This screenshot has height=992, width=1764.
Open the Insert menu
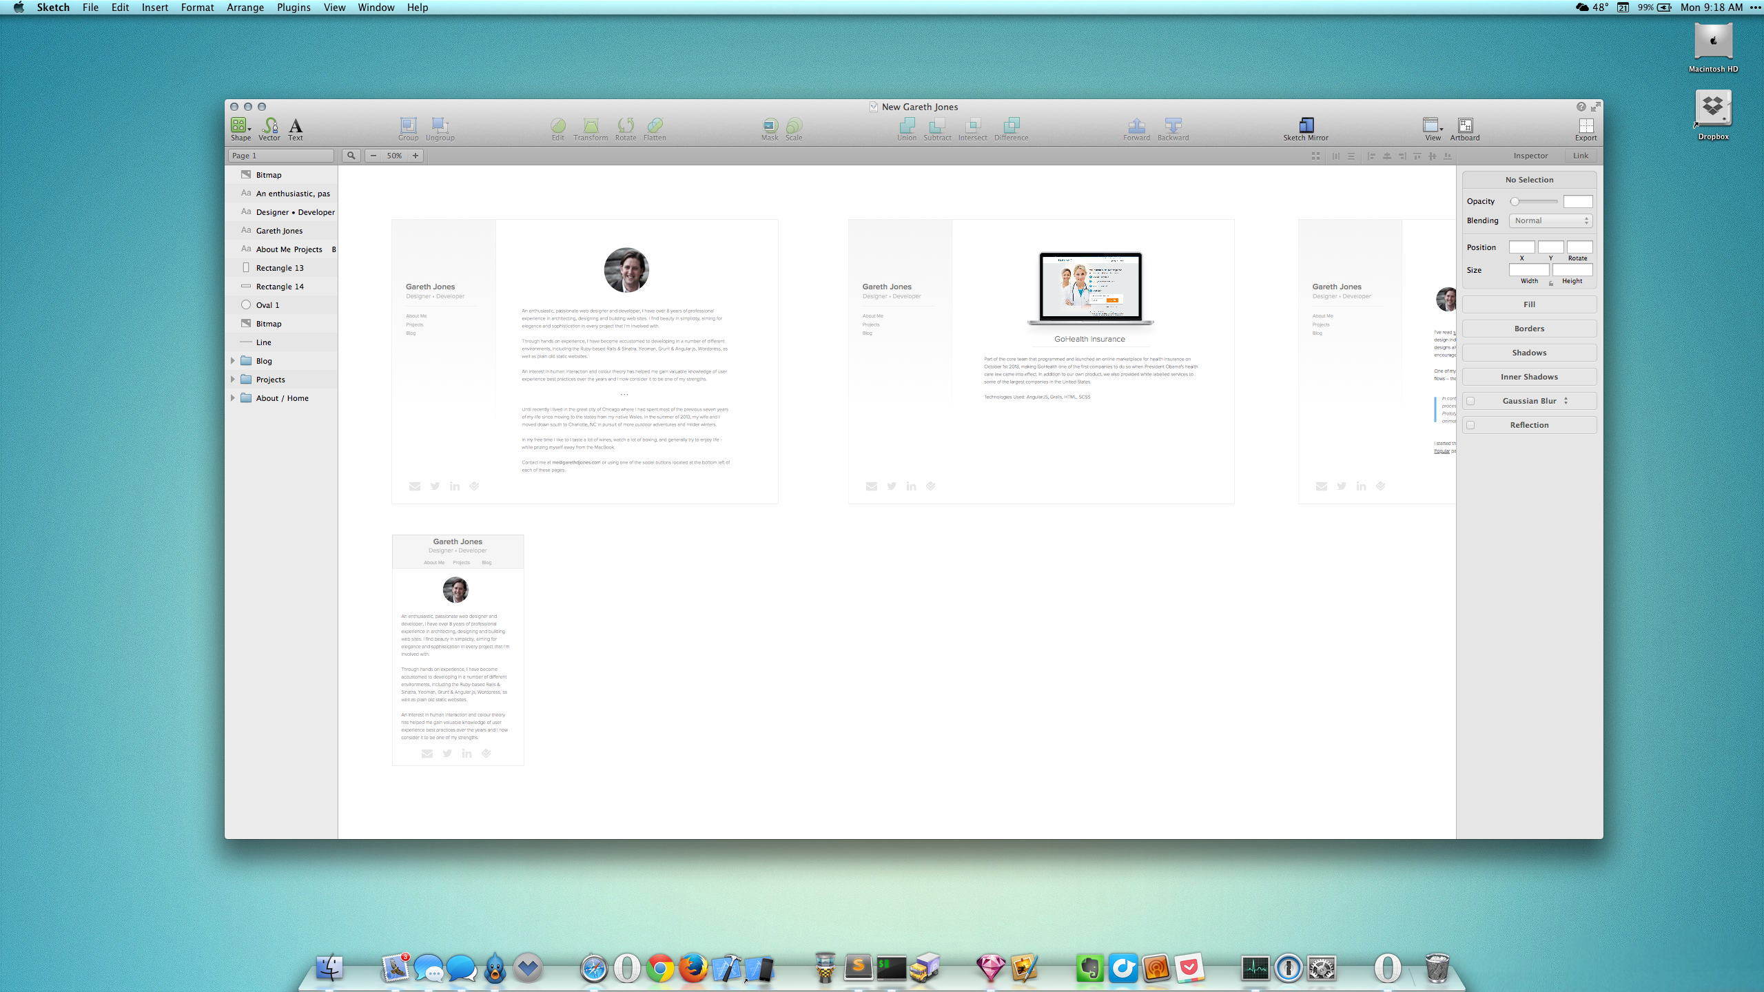[x=155, y=8]
